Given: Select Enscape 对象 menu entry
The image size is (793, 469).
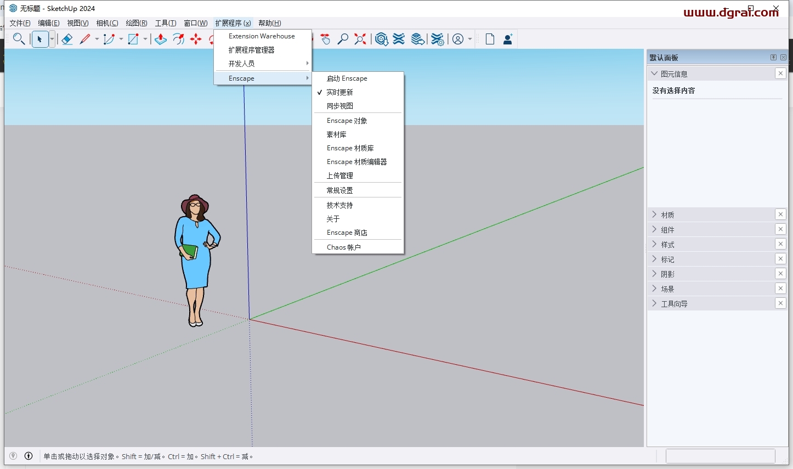Looking at the screenshot, I should tap(358, 121).
